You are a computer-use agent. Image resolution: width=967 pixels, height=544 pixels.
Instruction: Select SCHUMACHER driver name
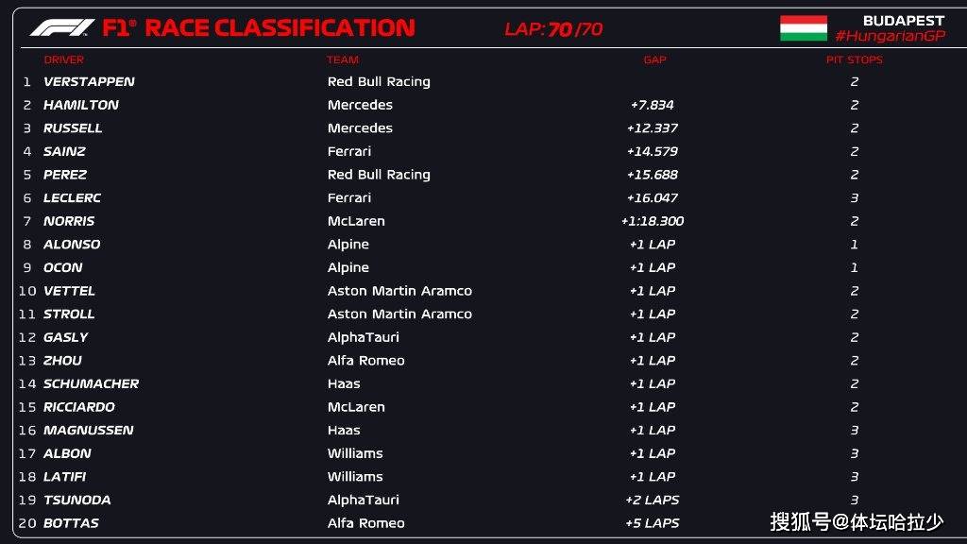point(91,383)
